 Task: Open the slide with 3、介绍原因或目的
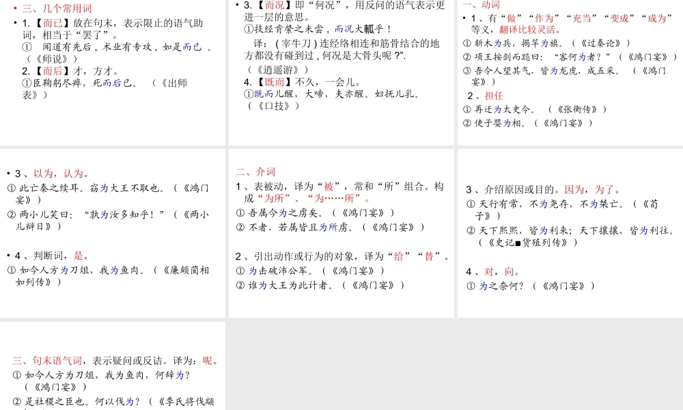coord(570,233)
